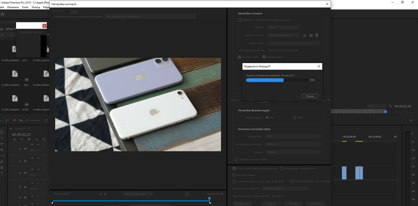Expand hidden export tabs with double chevron
Screen dimensions: 418x206
[x=329, y=100]
